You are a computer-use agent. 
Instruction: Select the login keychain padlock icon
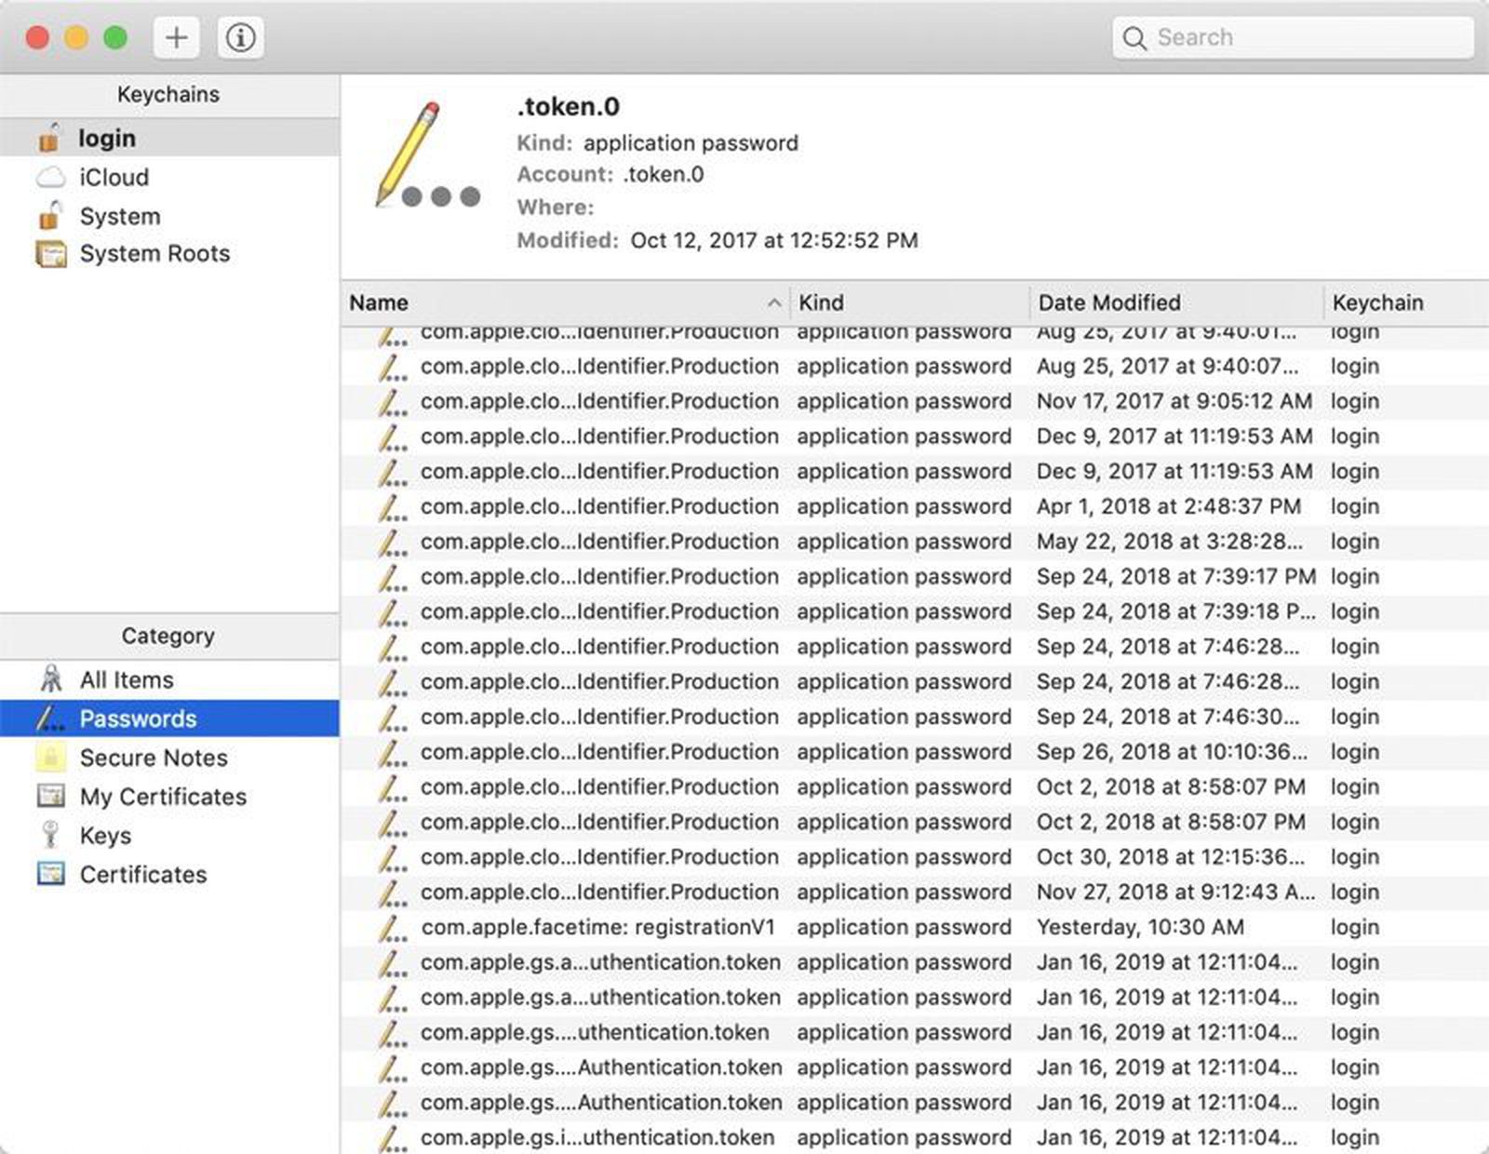[49, 138]
